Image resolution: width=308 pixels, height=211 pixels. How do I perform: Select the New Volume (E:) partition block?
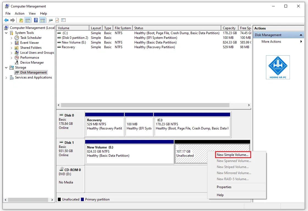[x=129, y=152]
